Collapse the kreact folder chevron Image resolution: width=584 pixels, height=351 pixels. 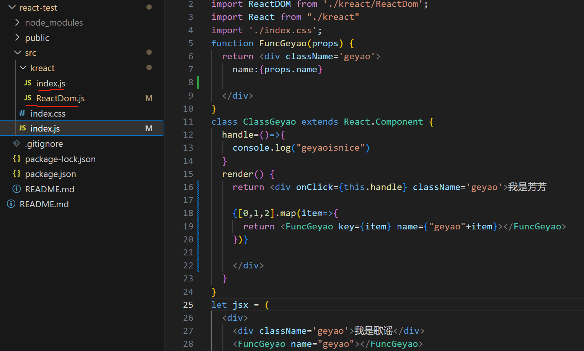23,68
